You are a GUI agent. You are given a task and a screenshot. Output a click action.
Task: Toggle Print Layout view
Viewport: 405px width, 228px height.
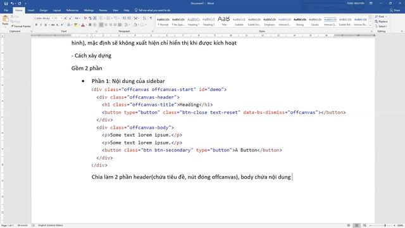(x=356, y=225)
